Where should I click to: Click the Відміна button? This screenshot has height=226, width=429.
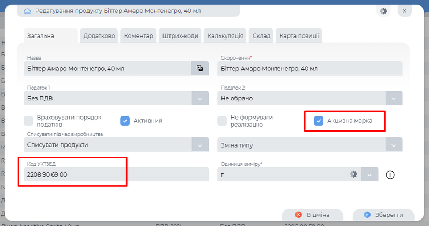click(x=313, y=215)
